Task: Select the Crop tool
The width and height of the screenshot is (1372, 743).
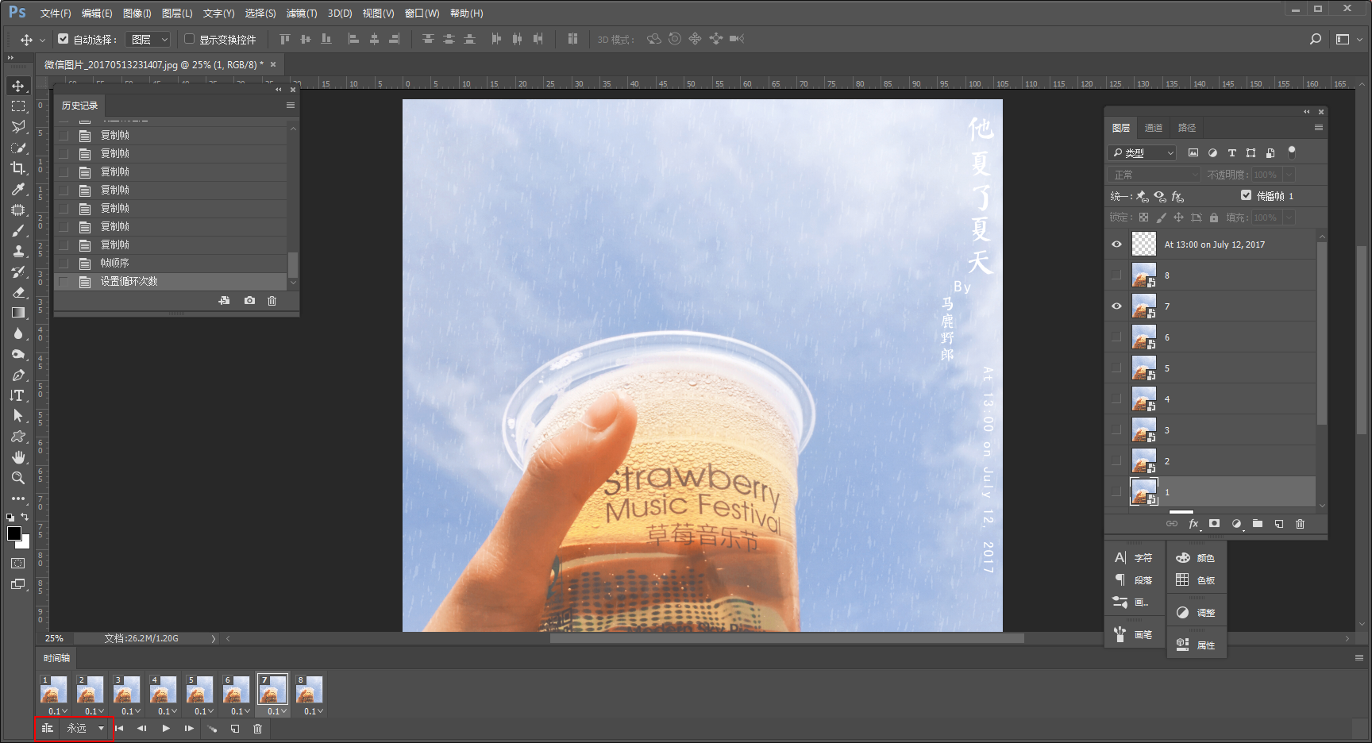Action: pos(18,168)
